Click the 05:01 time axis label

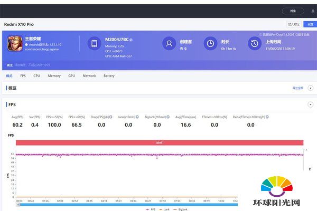coord(118,201)
